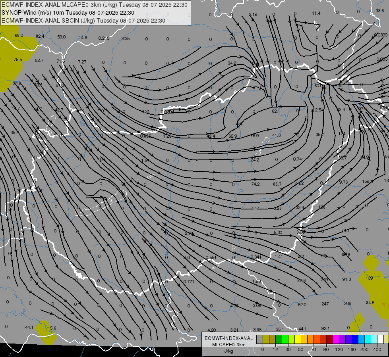Click the legend title ECMWF-INDEX-ANAL
This screenshot has width=389, height=357.
pos(229,338)
